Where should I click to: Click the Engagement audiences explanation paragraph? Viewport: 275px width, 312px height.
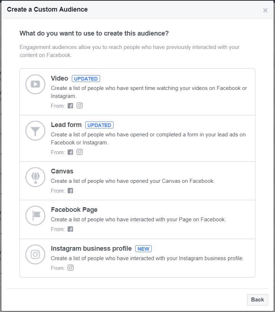[x=130, y=51]
